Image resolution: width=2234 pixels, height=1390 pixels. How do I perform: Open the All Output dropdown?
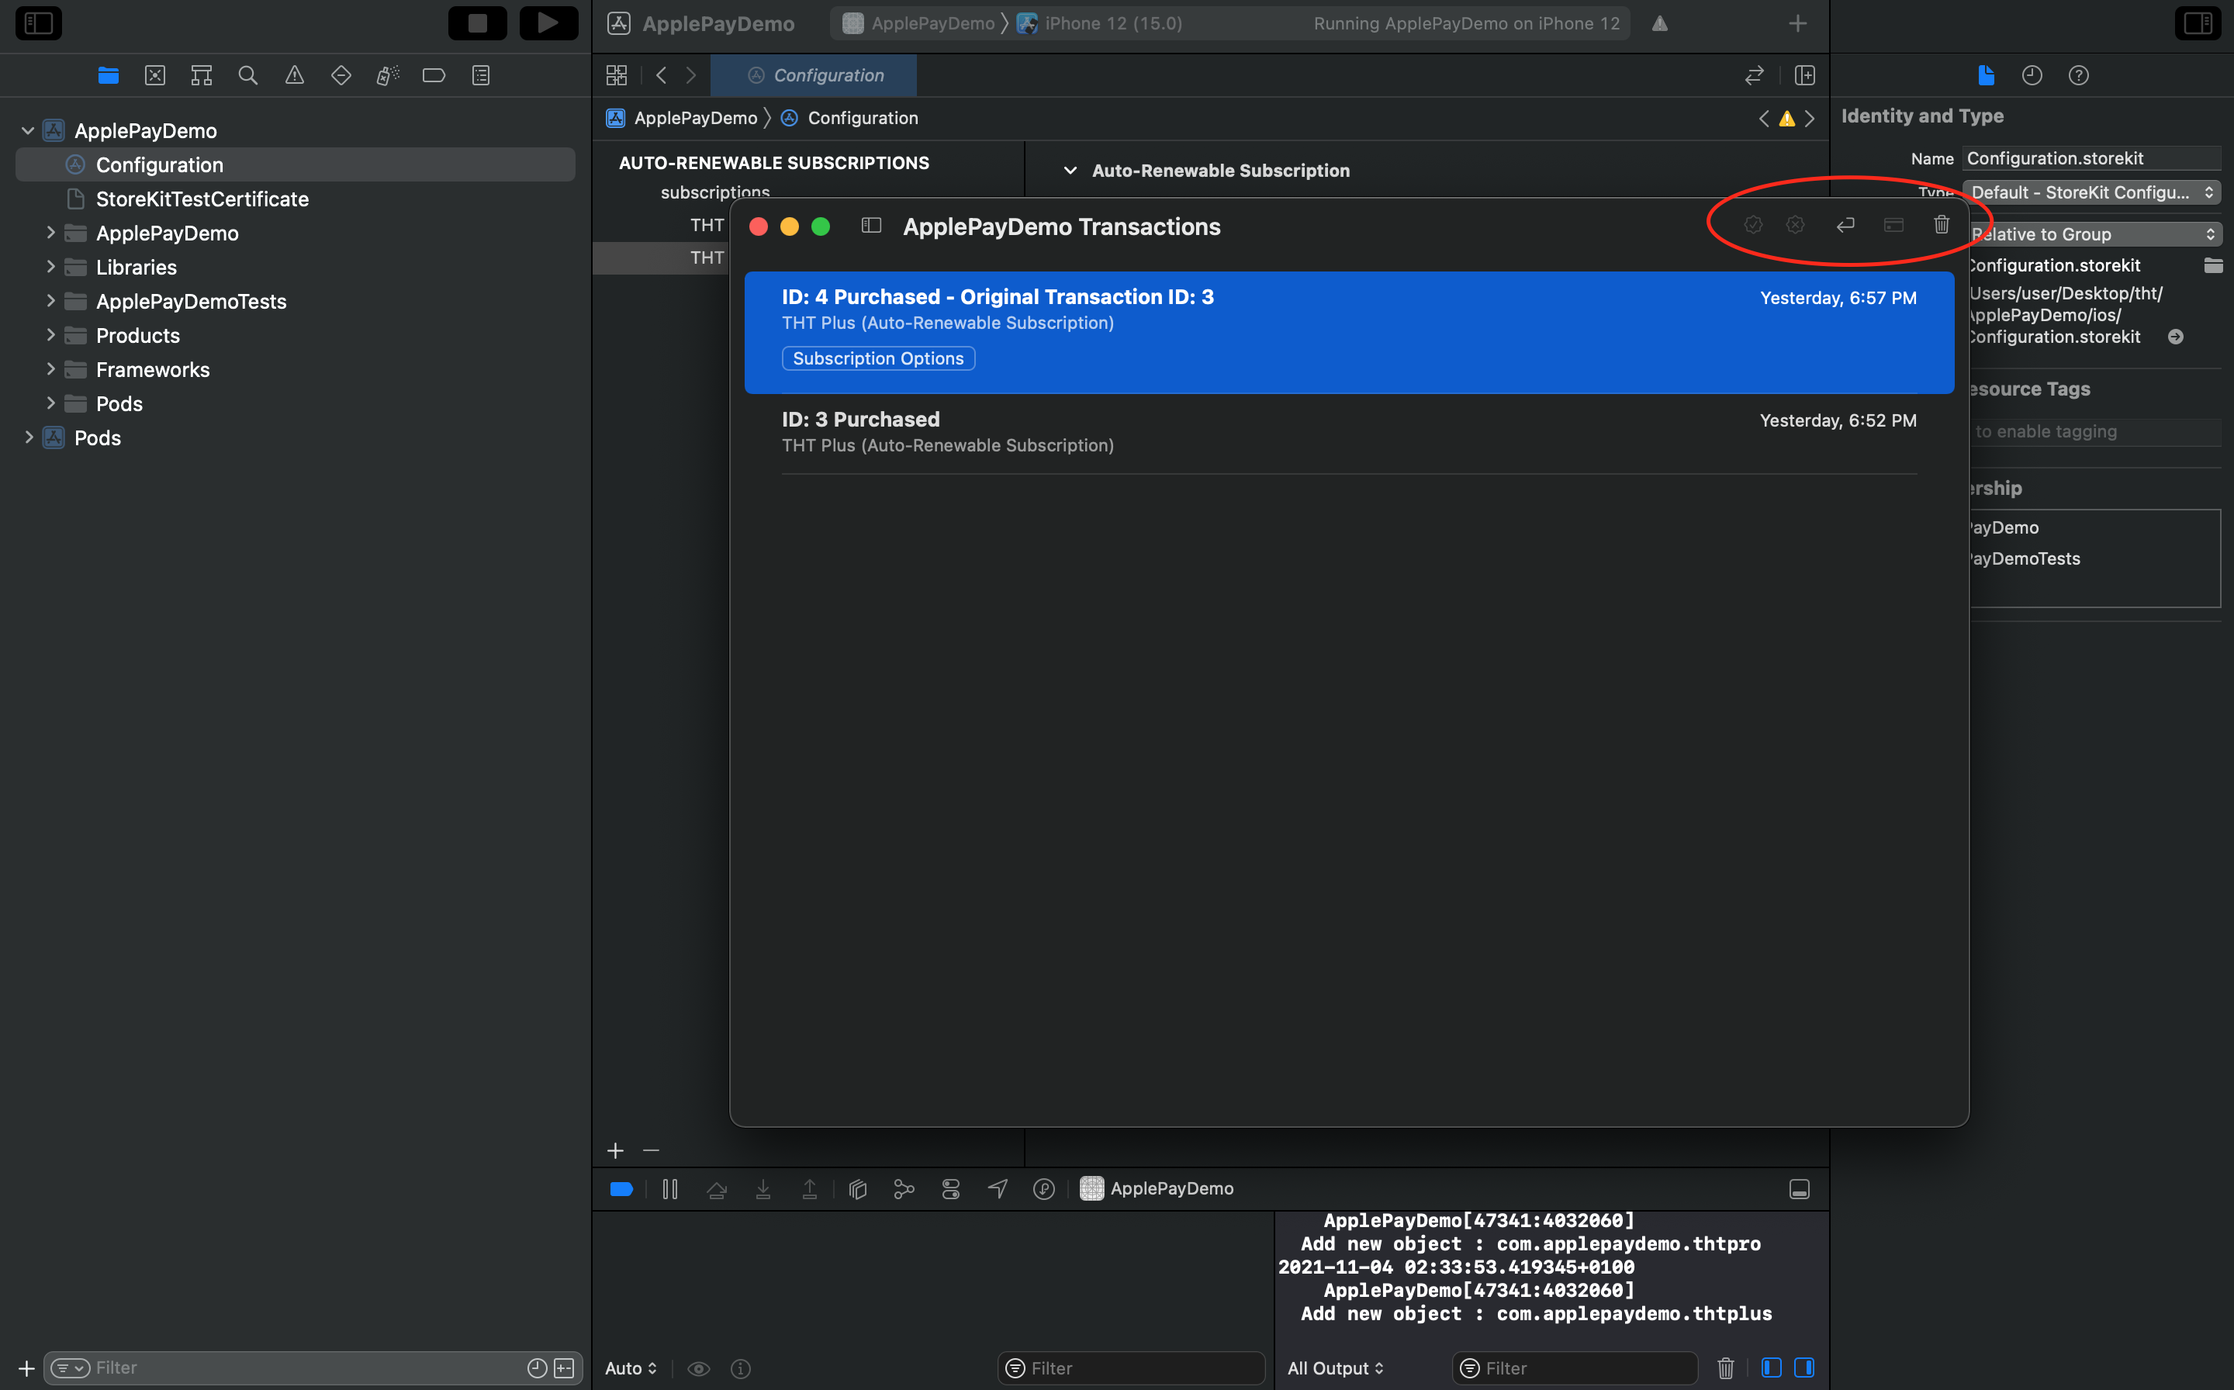(x=1335, y=1368)
